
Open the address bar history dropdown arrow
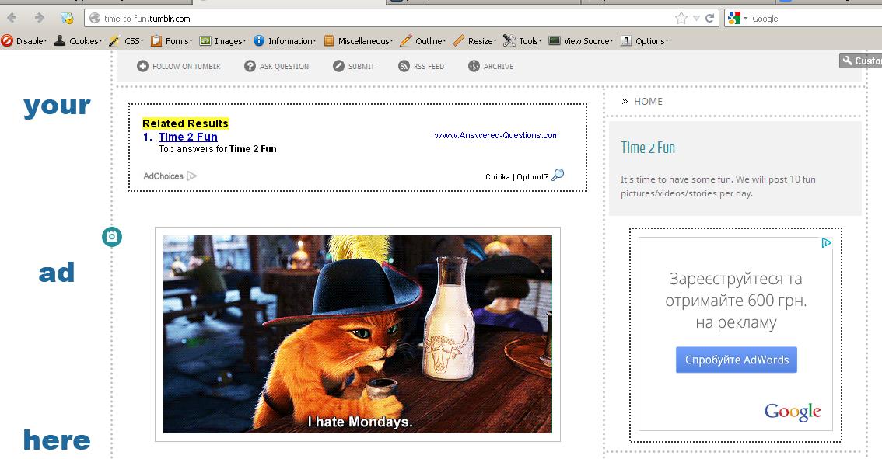pyautogui.click(x=696, y=19)
